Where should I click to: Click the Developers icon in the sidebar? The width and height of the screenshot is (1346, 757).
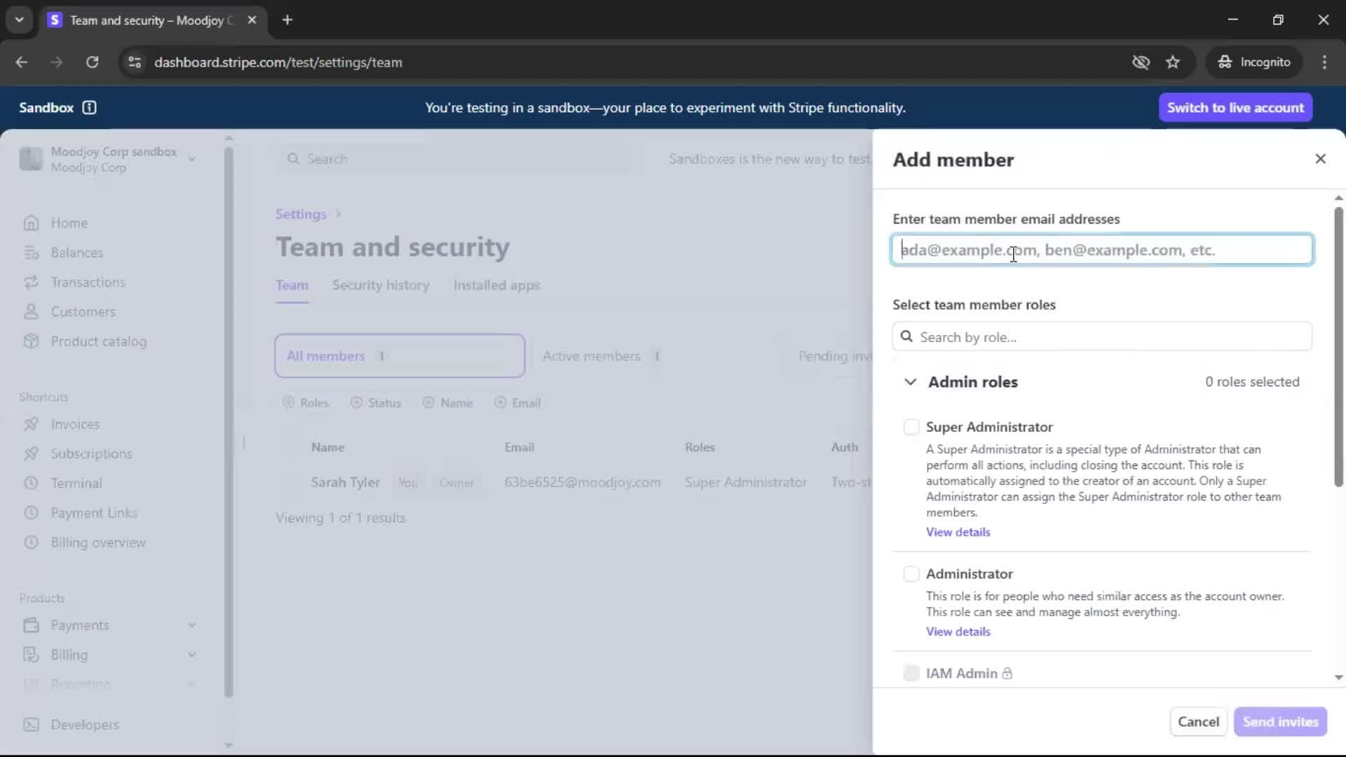pyautogui.click(x=31, y=725)
